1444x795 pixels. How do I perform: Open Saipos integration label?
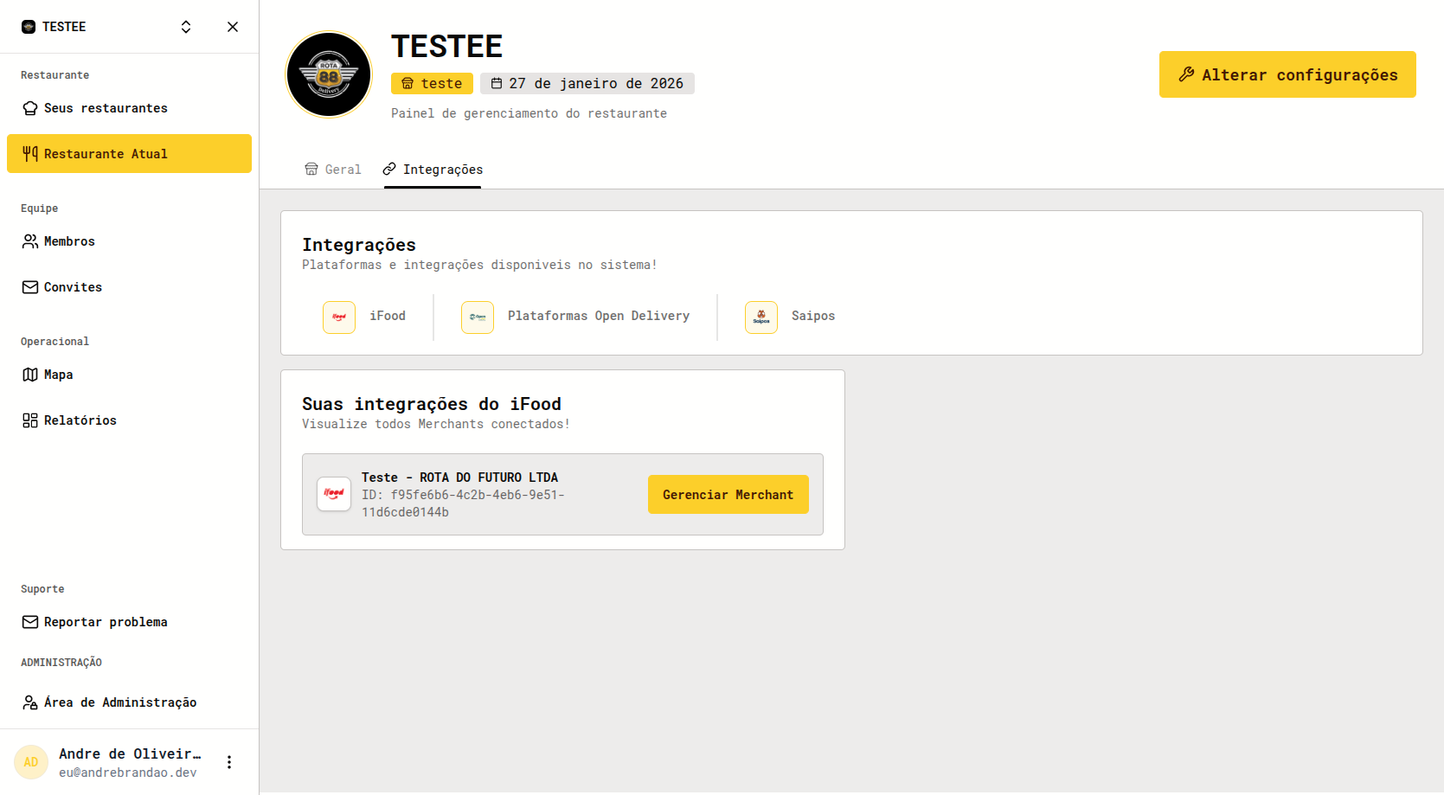pos(813,316)
